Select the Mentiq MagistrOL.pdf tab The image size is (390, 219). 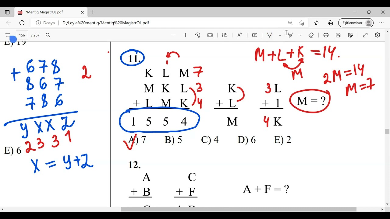pyautogui.click(x=51, y=12)
